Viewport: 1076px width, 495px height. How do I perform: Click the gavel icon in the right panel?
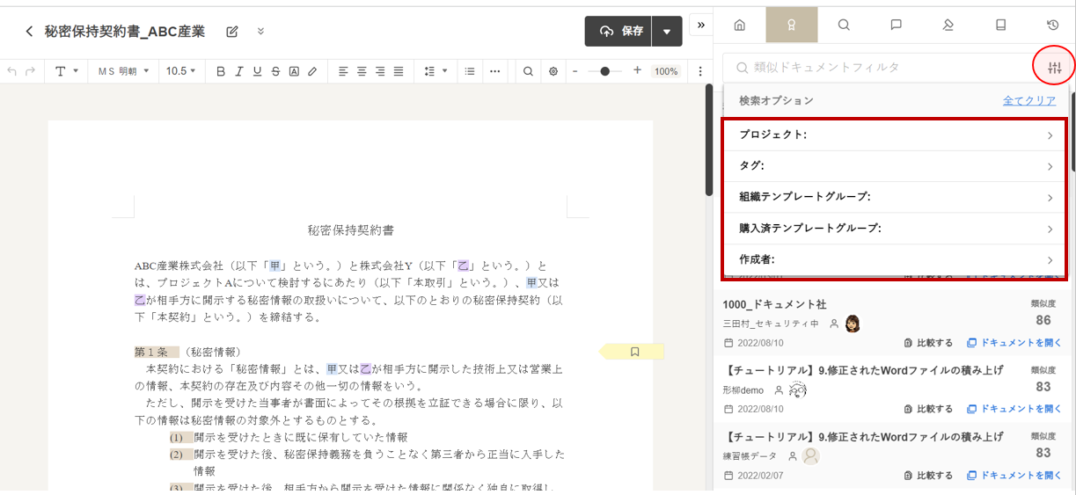[x=948, y=25]
